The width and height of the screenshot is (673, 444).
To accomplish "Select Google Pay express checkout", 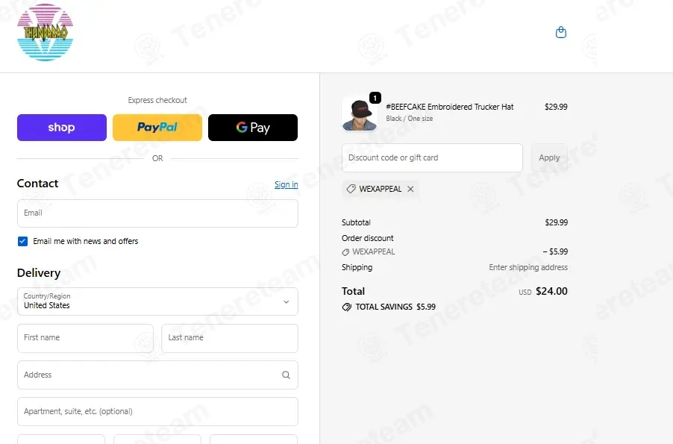I will 253,128.
